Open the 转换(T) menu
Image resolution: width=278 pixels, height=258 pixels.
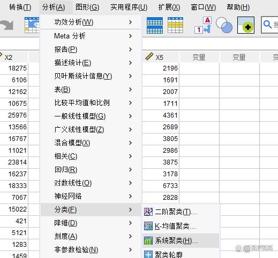20,7
